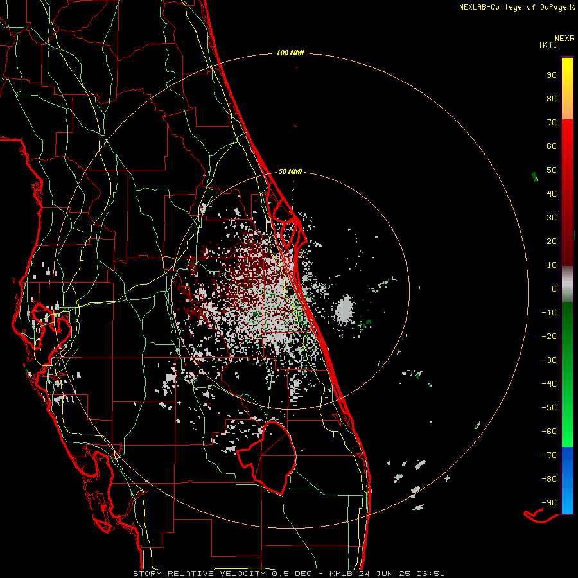Click the -80 knot scale label
578x578 pixels.
pyautogui.click(x=549, y=479)
